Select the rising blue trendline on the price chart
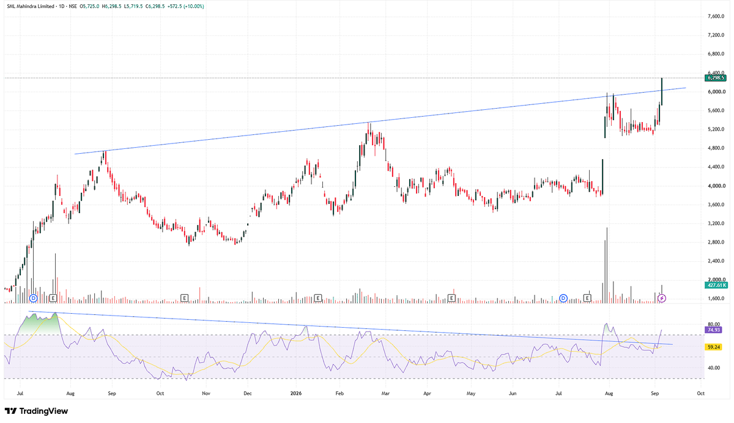 (379, 121)
